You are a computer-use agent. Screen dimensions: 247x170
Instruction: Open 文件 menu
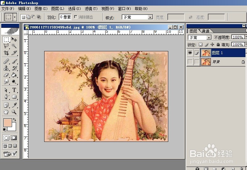tap(8, 9)
